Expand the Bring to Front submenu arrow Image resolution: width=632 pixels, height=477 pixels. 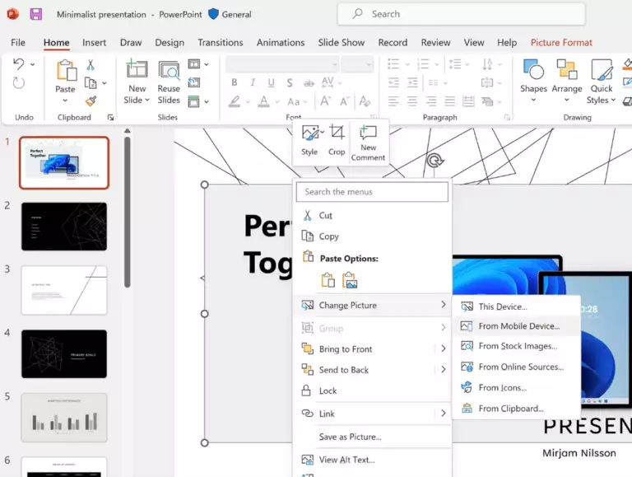443,349
